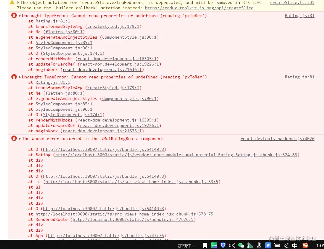This screenshot has width=324, height=249.
Task: Open react-dom.development.js:21636:1 in second error's stack trace
Action: click(102, 131)
